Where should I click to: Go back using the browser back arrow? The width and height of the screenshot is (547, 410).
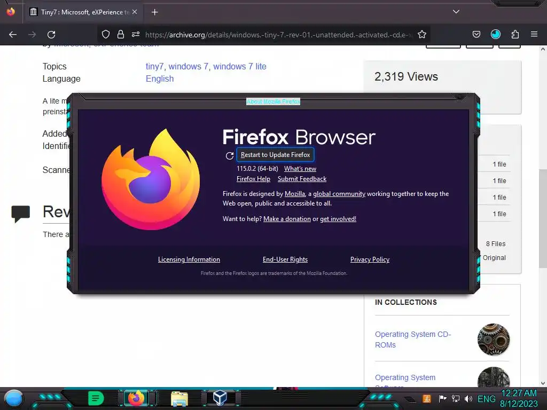coord(13,35)
